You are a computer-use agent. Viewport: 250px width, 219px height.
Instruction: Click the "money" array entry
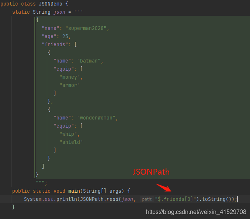70,77
